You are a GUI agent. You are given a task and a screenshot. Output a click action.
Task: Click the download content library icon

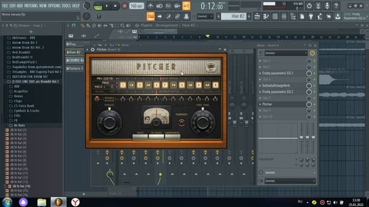338,16
